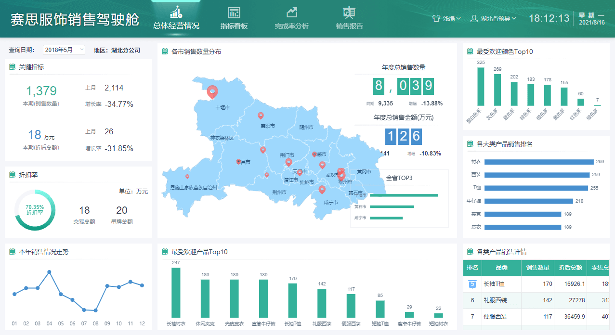Click the shirt theme icon beside 浅绿
615x335 pixels.
point(436,19)
